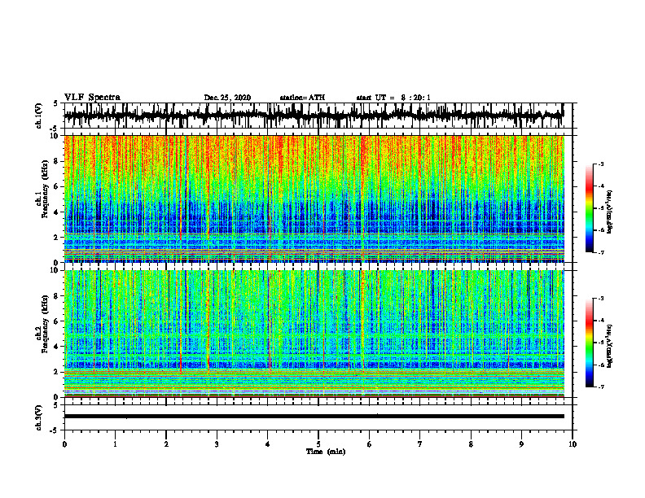Click the ch.1 color scale bar

pos(590,208)
